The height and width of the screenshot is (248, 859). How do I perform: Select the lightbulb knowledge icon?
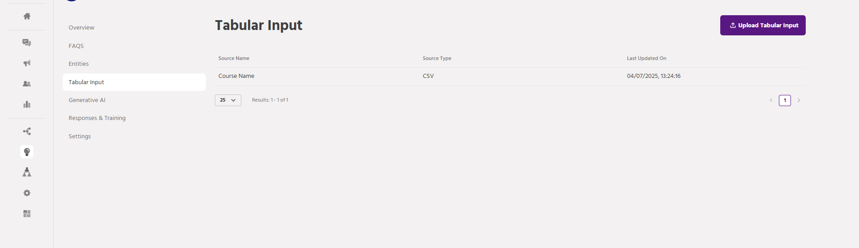(27, 152)
